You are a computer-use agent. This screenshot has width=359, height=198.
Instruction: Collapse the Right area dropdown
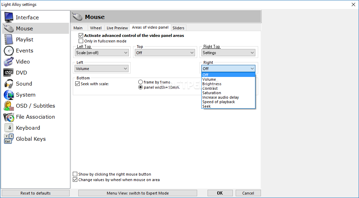tap(228, 69)
